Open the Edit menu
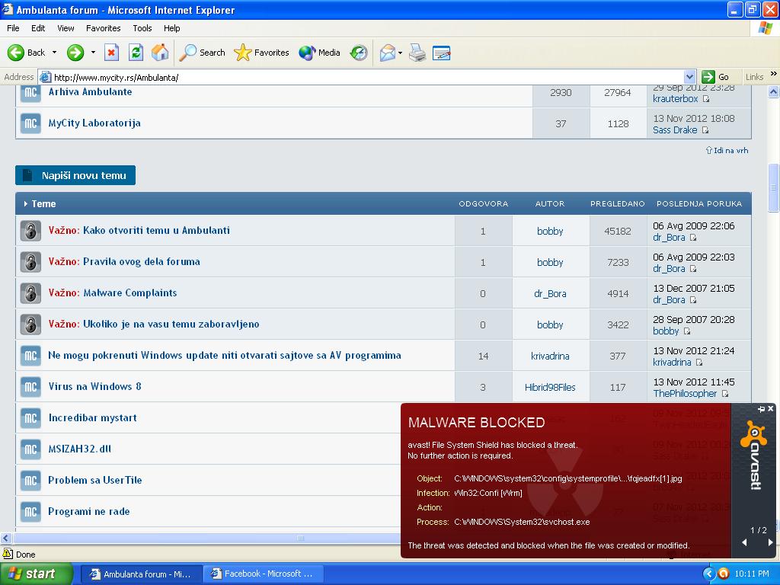 click(x=38, y=28)
